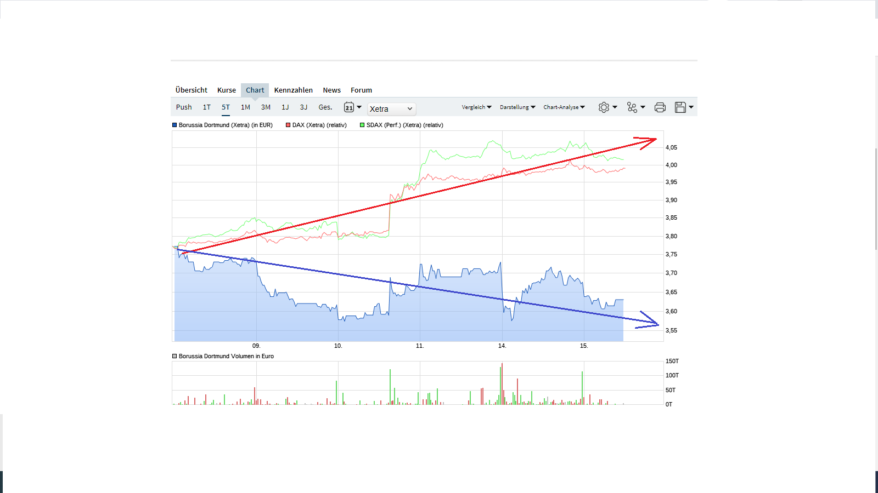
Task: Click the blue Borussia Dortmund legend swatch
Action: [x=175, y=125]
